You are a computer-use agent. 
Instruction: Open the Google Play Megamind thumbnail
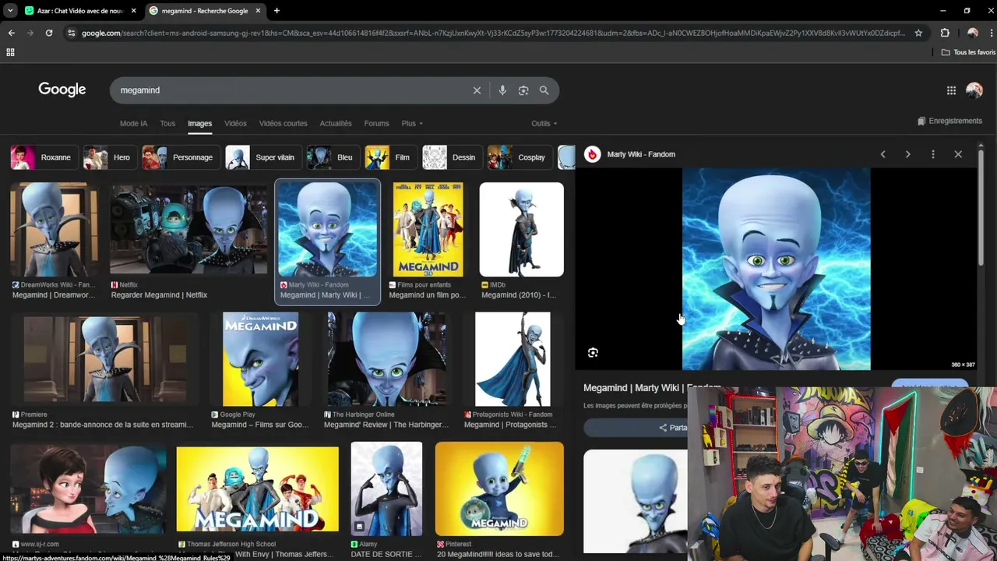pos(261,359)
